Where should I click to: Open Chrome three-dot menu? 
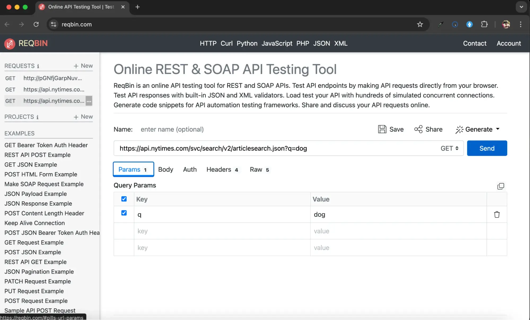click(x=521, y=24)
